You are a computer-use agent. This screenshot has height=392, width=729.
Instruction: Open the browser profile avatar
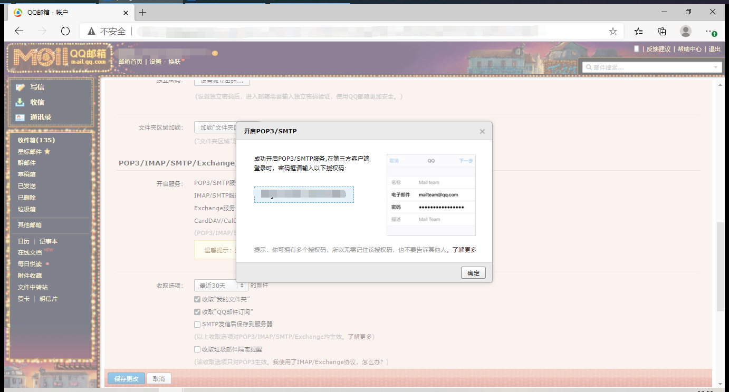pos(686,31)
